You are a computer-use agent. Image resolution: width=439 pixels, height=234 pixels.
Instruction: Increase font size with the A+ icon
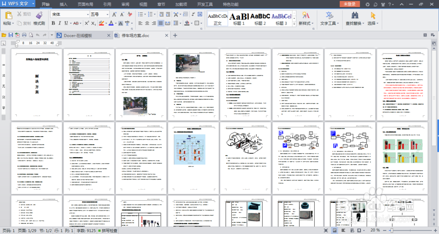[x=114, y=14]
